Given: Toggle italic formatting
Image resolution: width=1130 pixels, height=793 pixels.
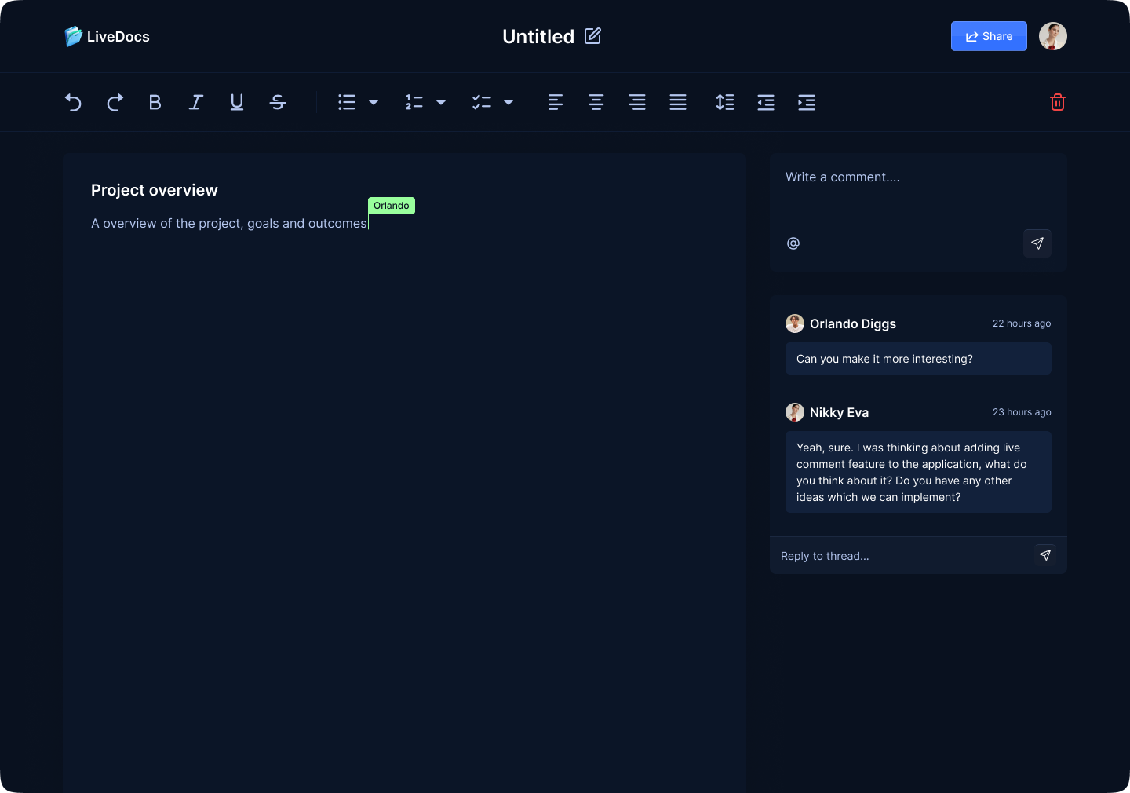Looking at the screenshot, I should 196,102.
